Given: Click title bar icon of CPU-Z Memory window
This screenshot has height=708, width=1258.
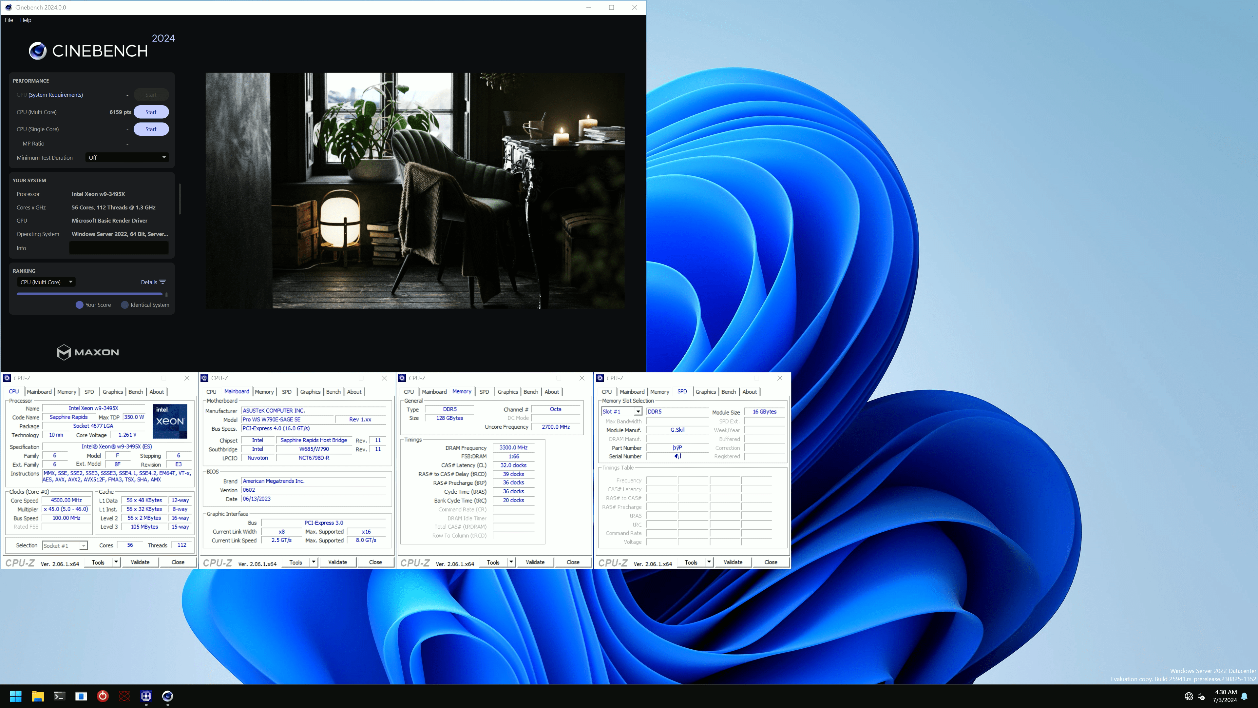Looking at the screenshot, I should click(x=402, y=378).
